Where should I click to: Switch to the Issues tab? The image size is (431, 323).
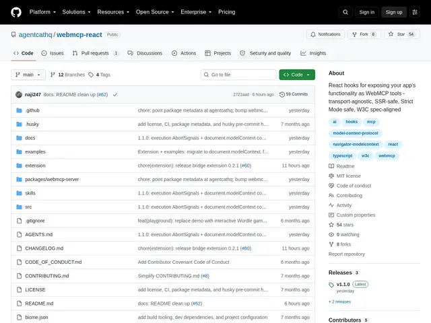pyautogui.click(x=53, y=53)
